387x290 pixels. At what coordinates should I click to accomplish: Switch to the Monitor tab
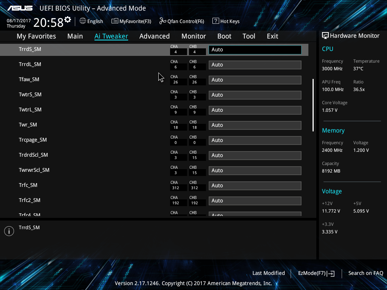194,36
